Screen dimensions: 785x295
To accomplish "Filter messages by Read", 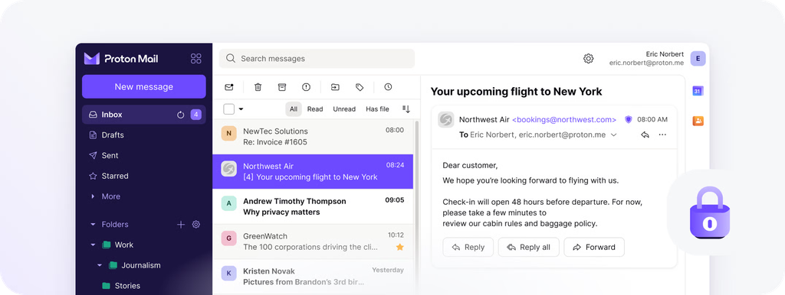I will 315,109.
